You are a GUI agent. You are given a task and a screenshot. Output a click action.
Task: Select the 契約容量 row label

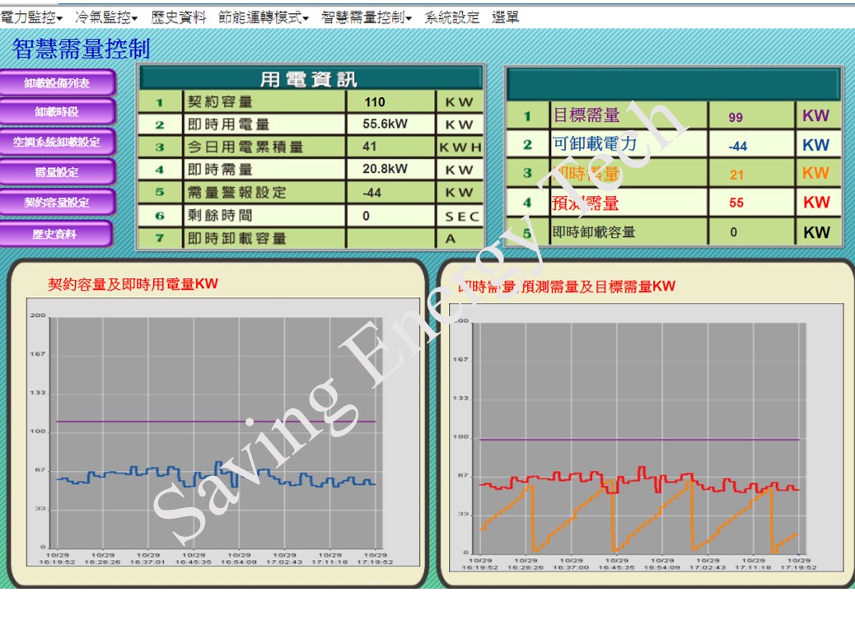point(220,102)
